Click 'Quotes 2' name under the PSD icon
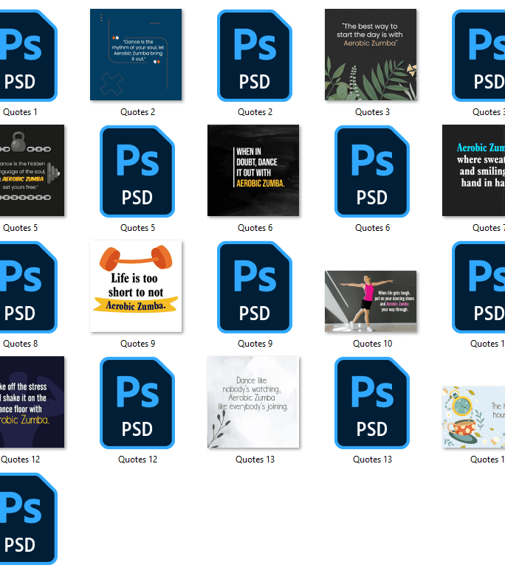505x579 pixels. point(255,112)
